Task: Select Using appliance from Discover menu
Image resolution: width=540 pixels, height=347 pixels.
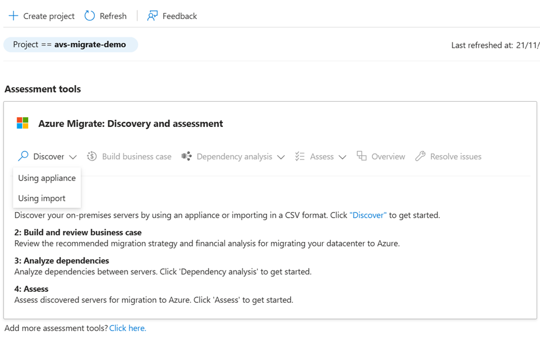Action: coord(47,178)
